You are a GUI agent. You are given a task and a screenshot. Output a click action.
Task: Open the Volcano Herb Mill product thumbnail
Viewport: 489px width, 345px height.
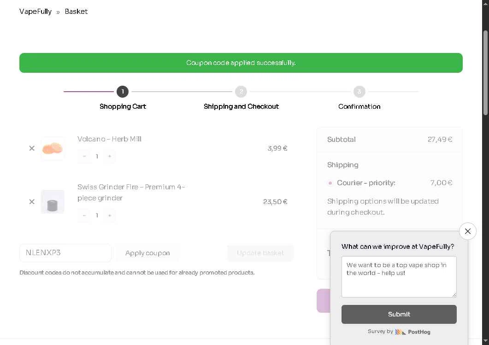point(53,149)
